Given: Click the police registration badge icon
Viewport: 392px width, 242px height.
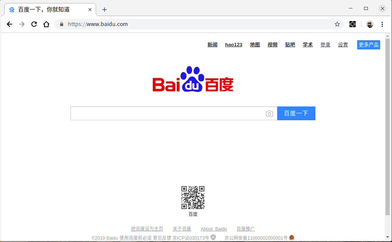Looking at the screenshot, I should (x=291, y=237).
